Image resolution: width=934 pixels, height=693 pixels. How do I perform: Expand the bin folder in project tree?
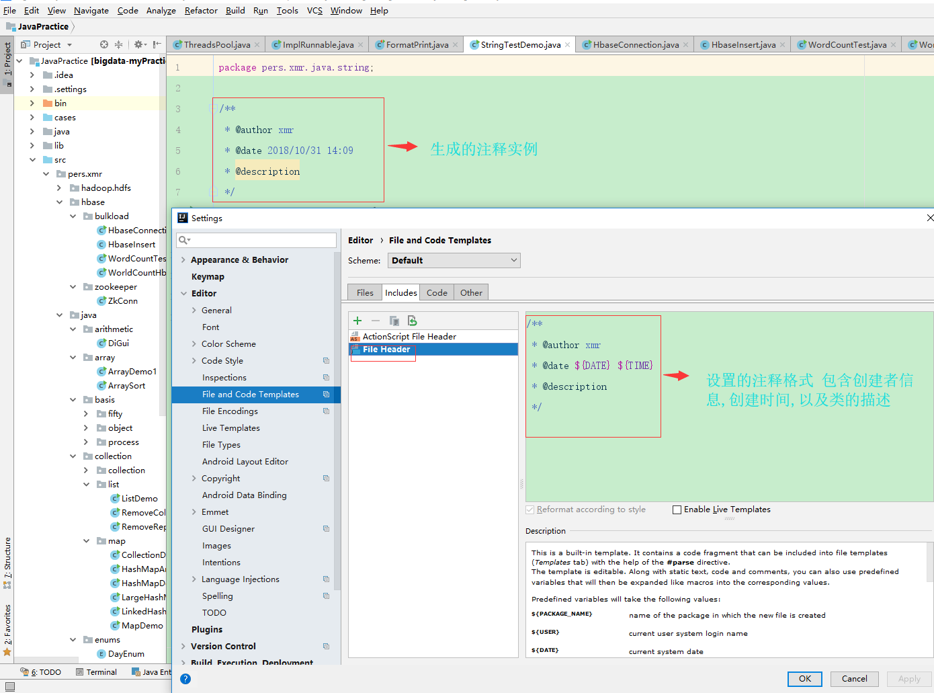[x=32, y=104]
